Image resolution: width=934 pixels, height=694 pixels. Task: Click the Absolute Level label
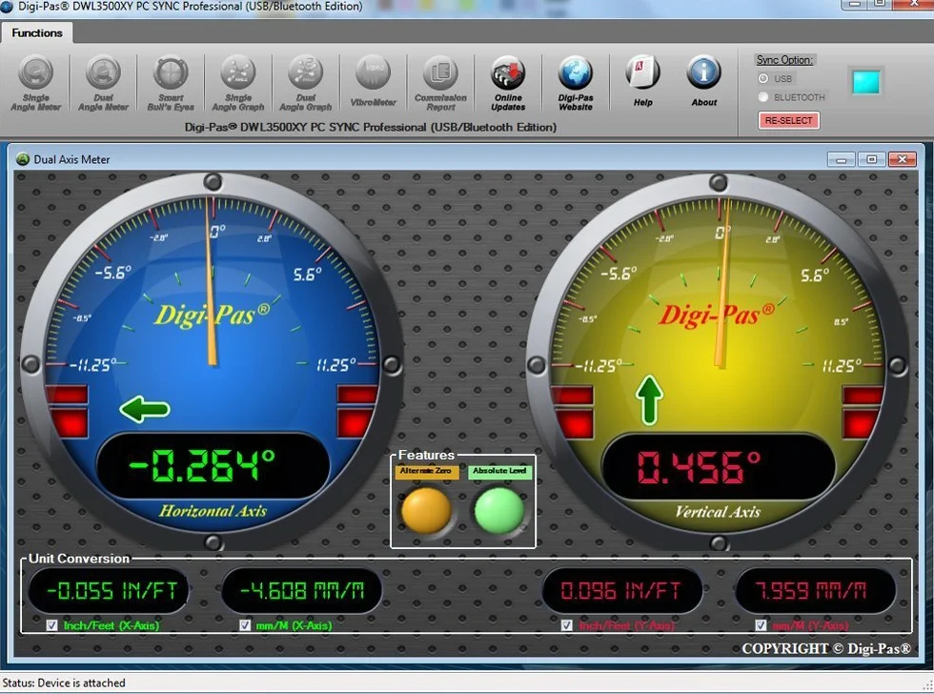tap(499, 472)
